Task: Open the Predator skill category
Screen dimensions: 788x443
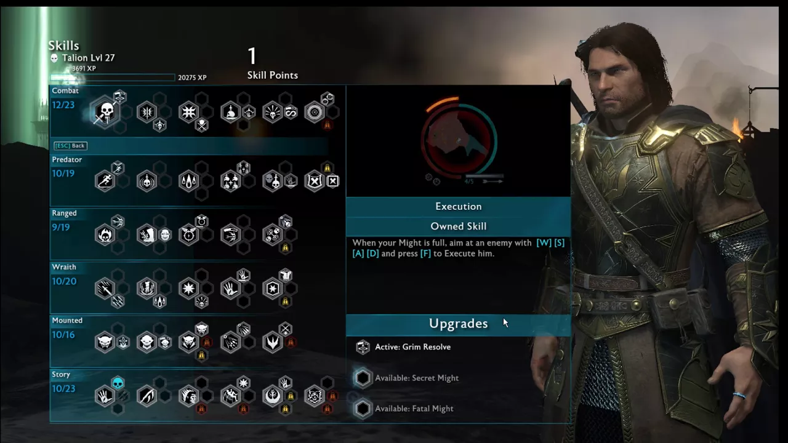Action: click(66, 159)
